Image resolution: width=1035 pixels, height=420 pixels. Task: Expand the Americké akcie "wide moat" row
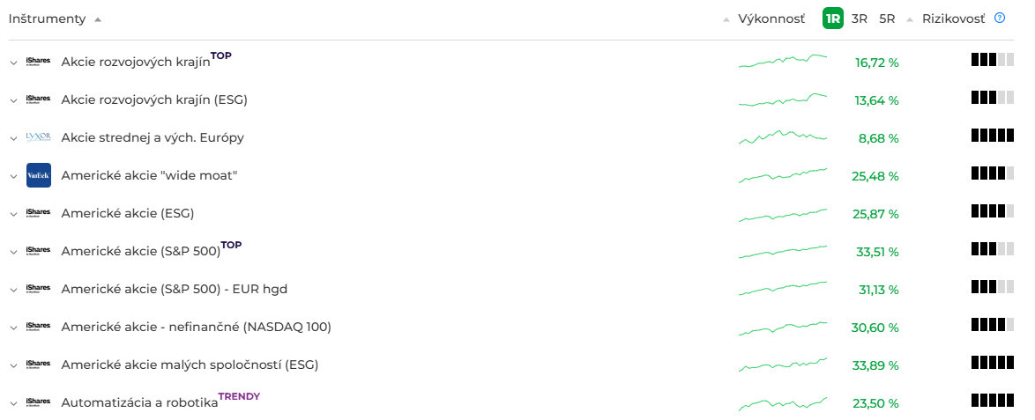pyautogui.click(x=13, y=176)
